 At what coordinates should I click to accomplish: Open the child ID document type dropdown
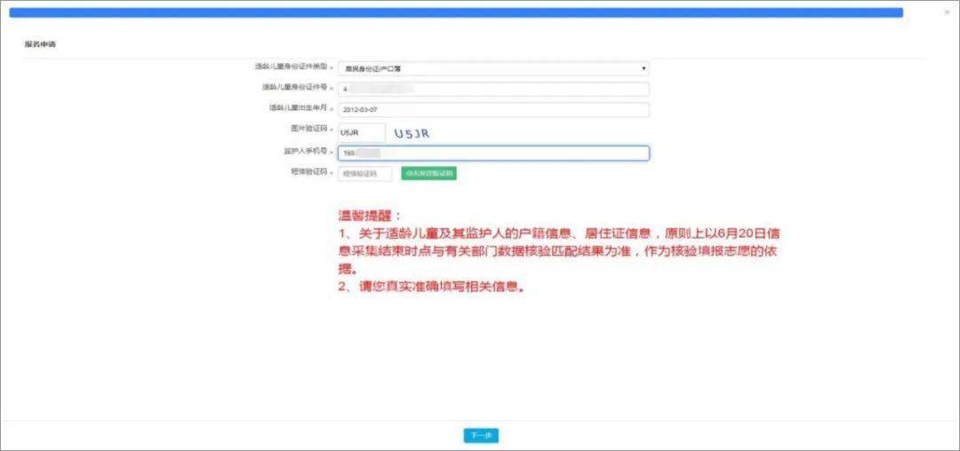[x=493, y=68]
